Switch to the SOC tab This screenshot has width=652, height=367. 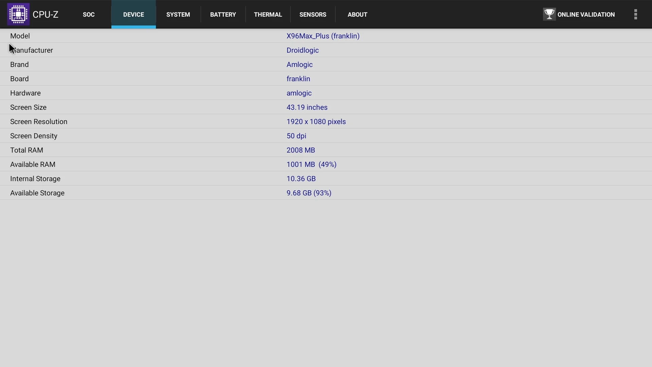pos(89,15)
